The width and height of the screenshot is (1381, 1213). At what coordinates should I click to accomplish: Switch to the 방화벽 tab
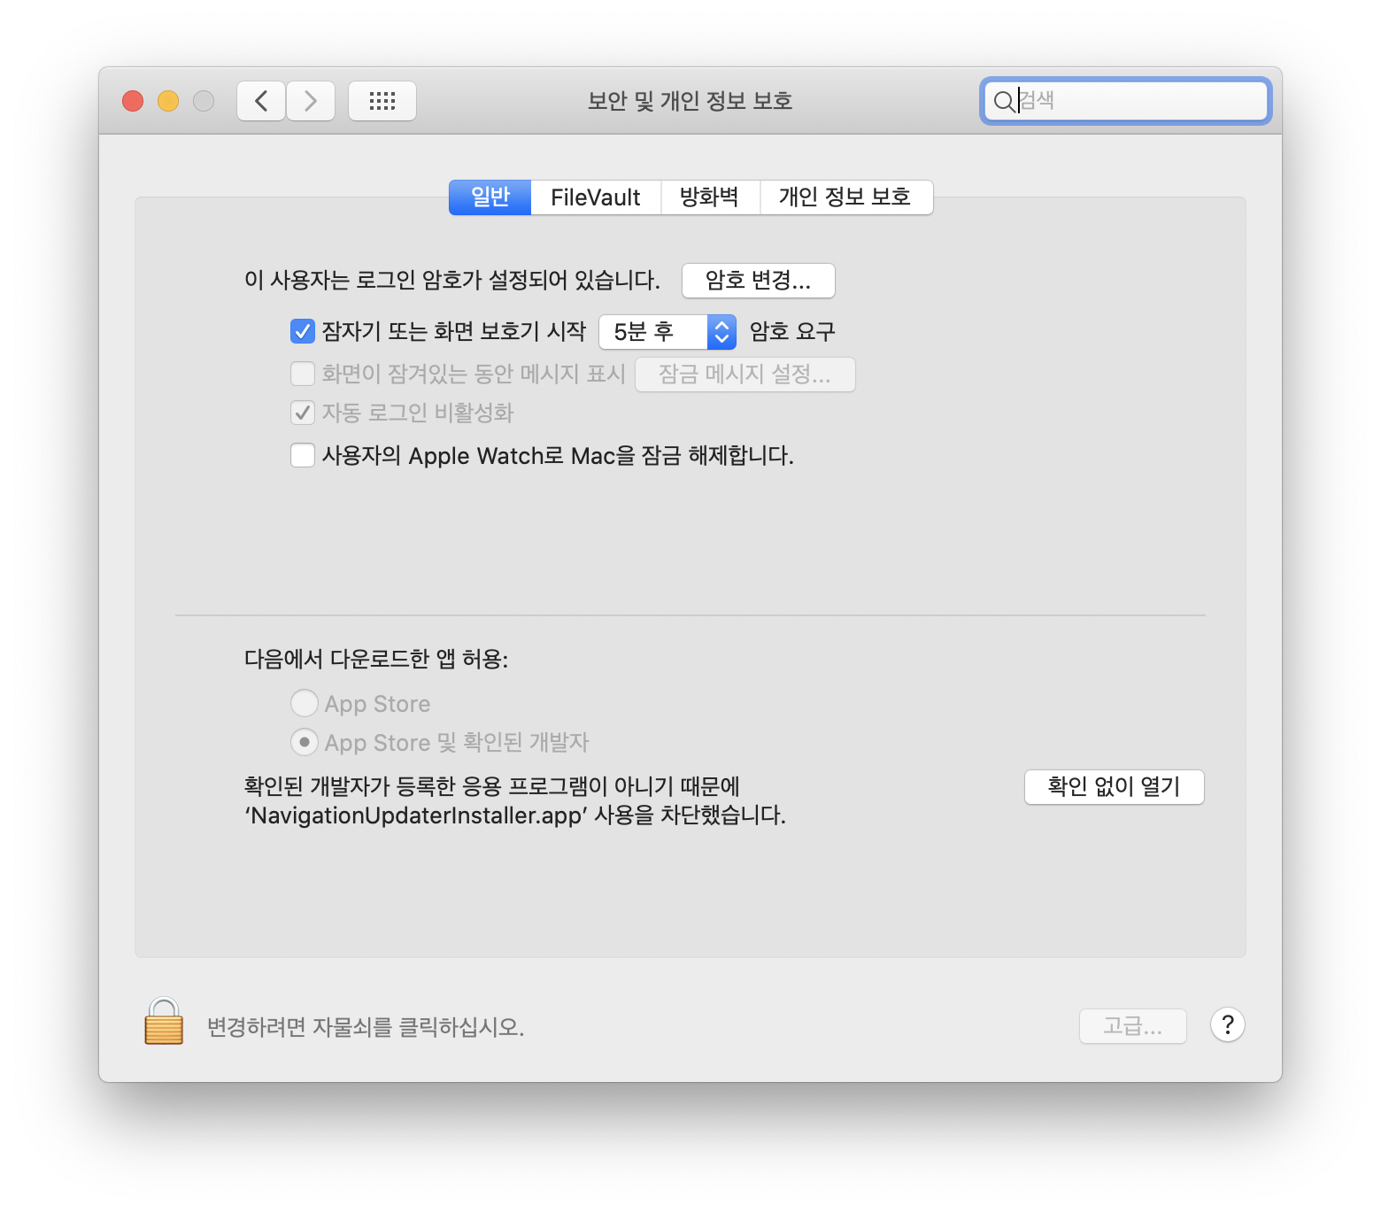pyautogui.click(x=709, y=197)
